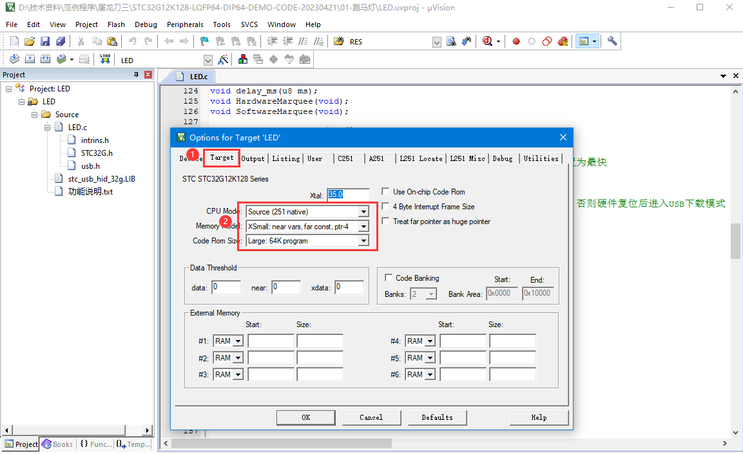The image size is (743, 454).
Task: Save the current file
Action: click(x=45, y=41)
